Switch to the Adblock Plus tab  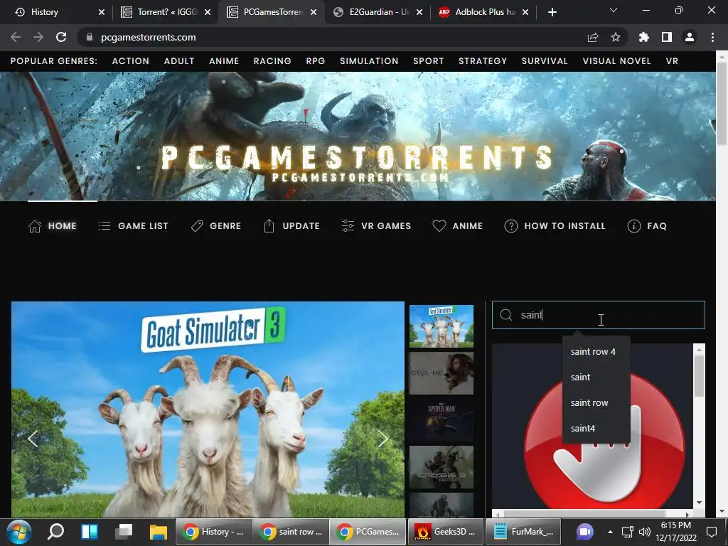point(483,12)
